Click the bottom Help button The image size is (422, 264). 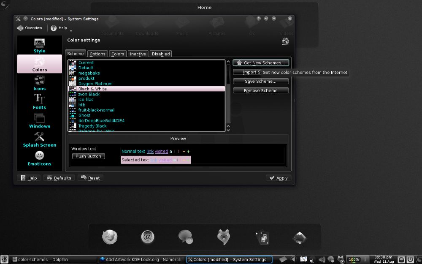click(x=29, y=178)
